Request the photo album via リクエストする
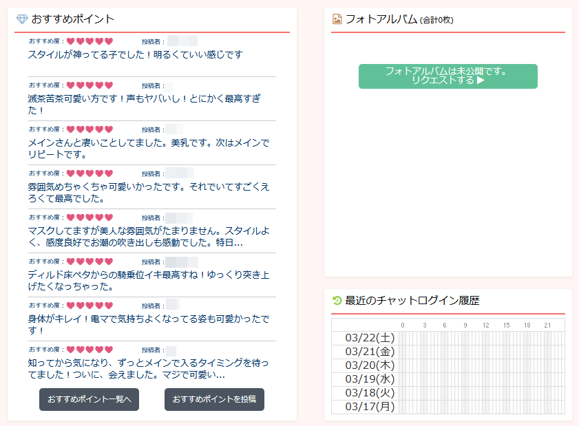 (x=448, y=76)
